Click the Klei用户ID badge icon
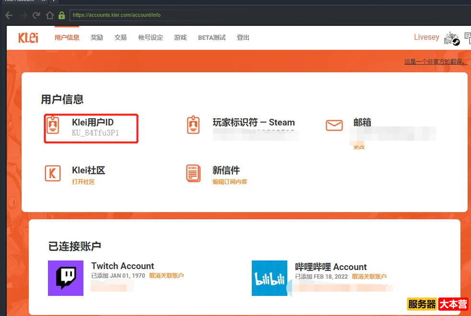 (x=53, y=125)
